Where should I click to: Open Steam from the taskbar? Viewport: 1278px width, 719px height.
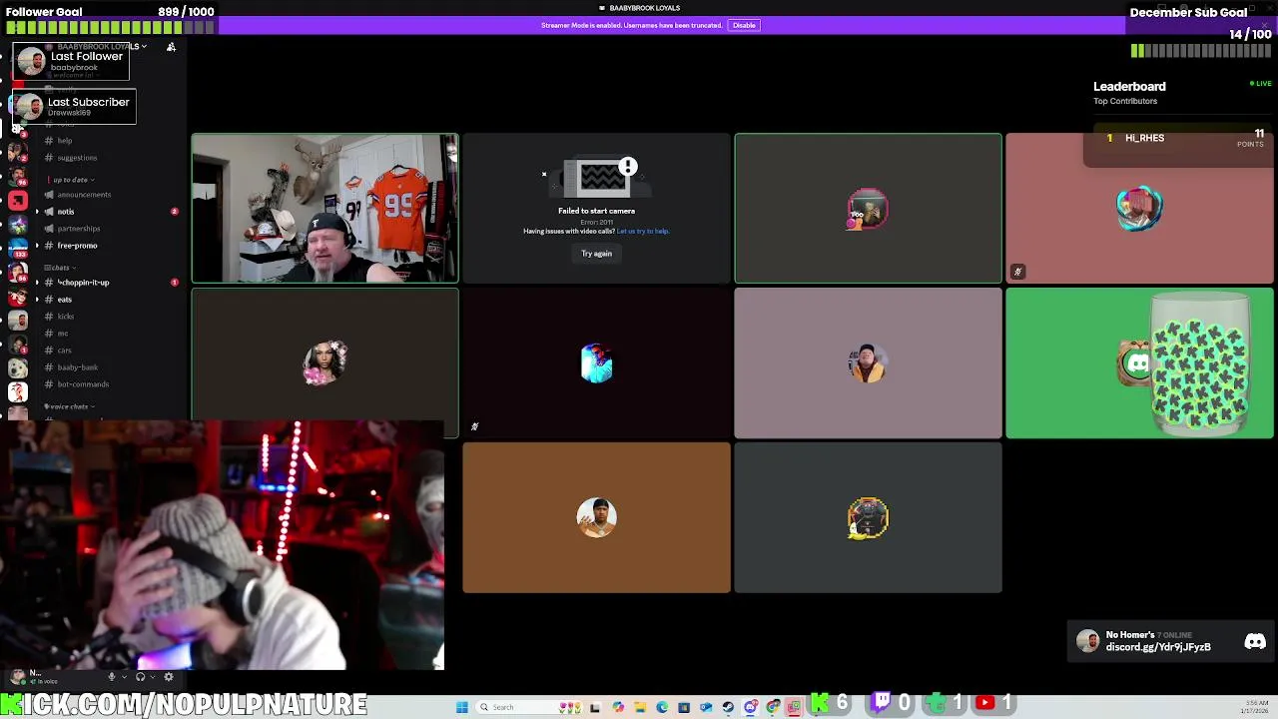728,707
